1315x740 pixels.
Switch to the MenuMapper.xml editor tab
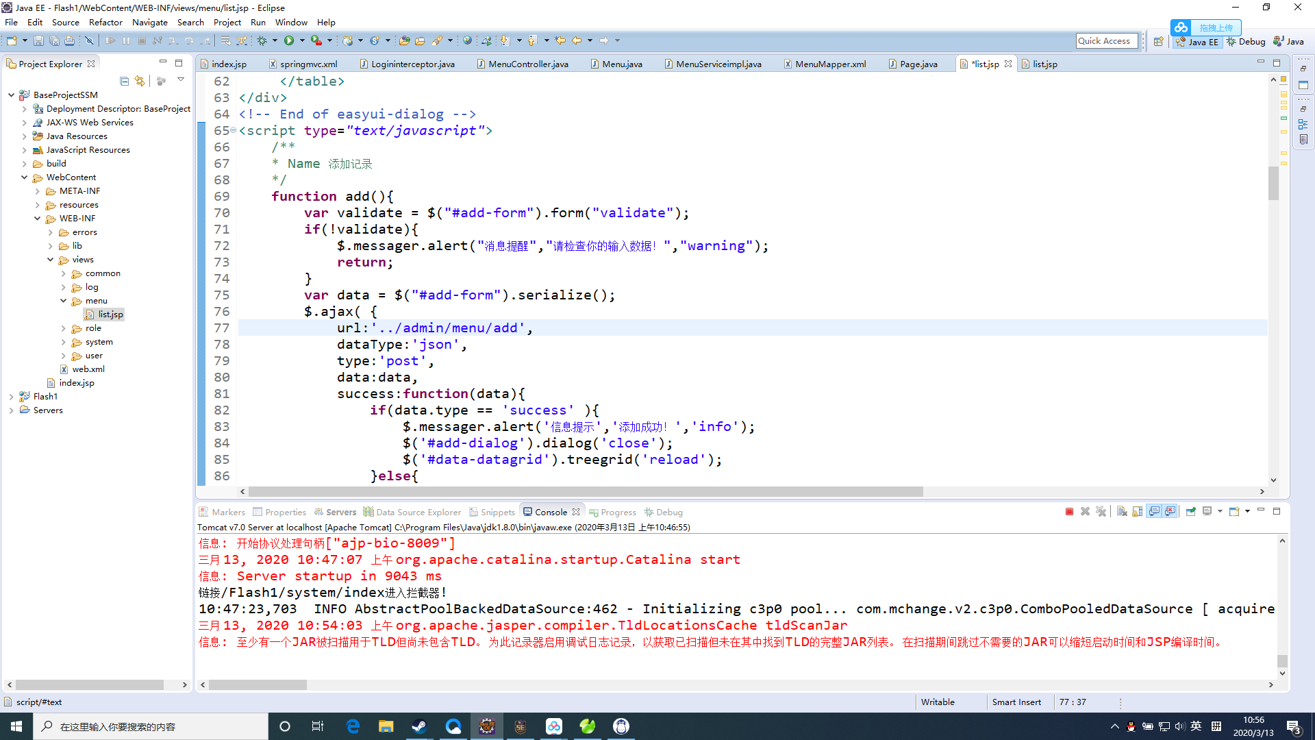pos(825,64)
